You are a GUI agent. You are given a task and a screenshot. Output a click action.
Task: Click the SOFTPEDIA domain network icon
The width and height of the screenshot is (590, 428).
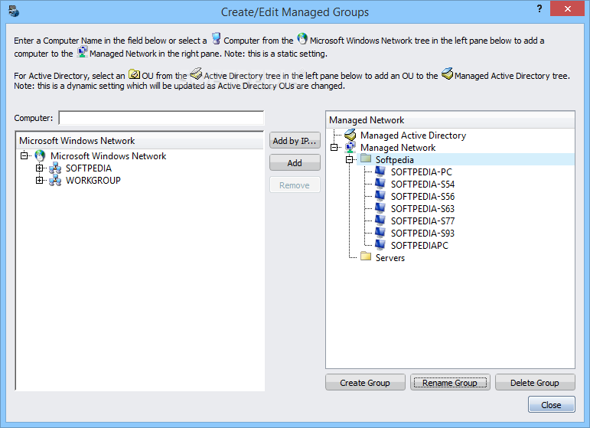pyautogui.click(x=55, y=168)
